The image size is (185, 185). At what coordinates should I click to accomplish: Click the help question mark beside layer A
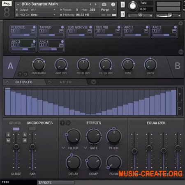(20, 74)
